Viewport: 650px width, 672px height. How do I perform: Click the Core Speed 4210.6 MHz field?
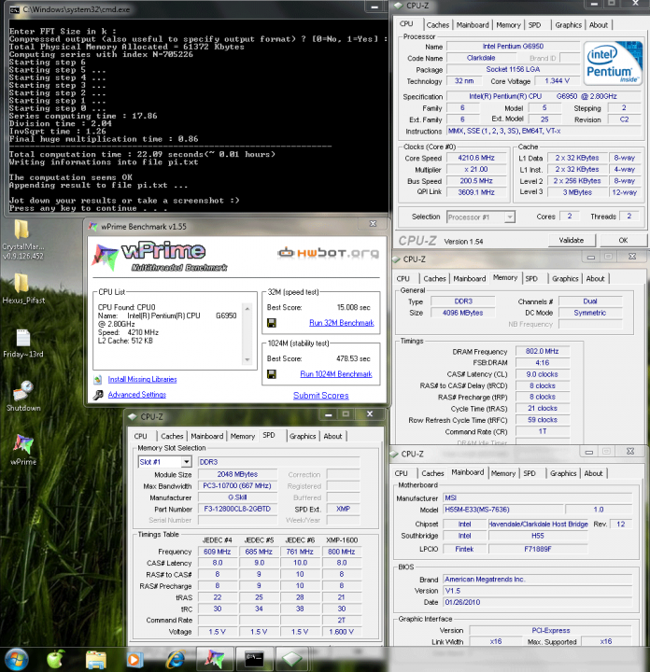(476, 158)
